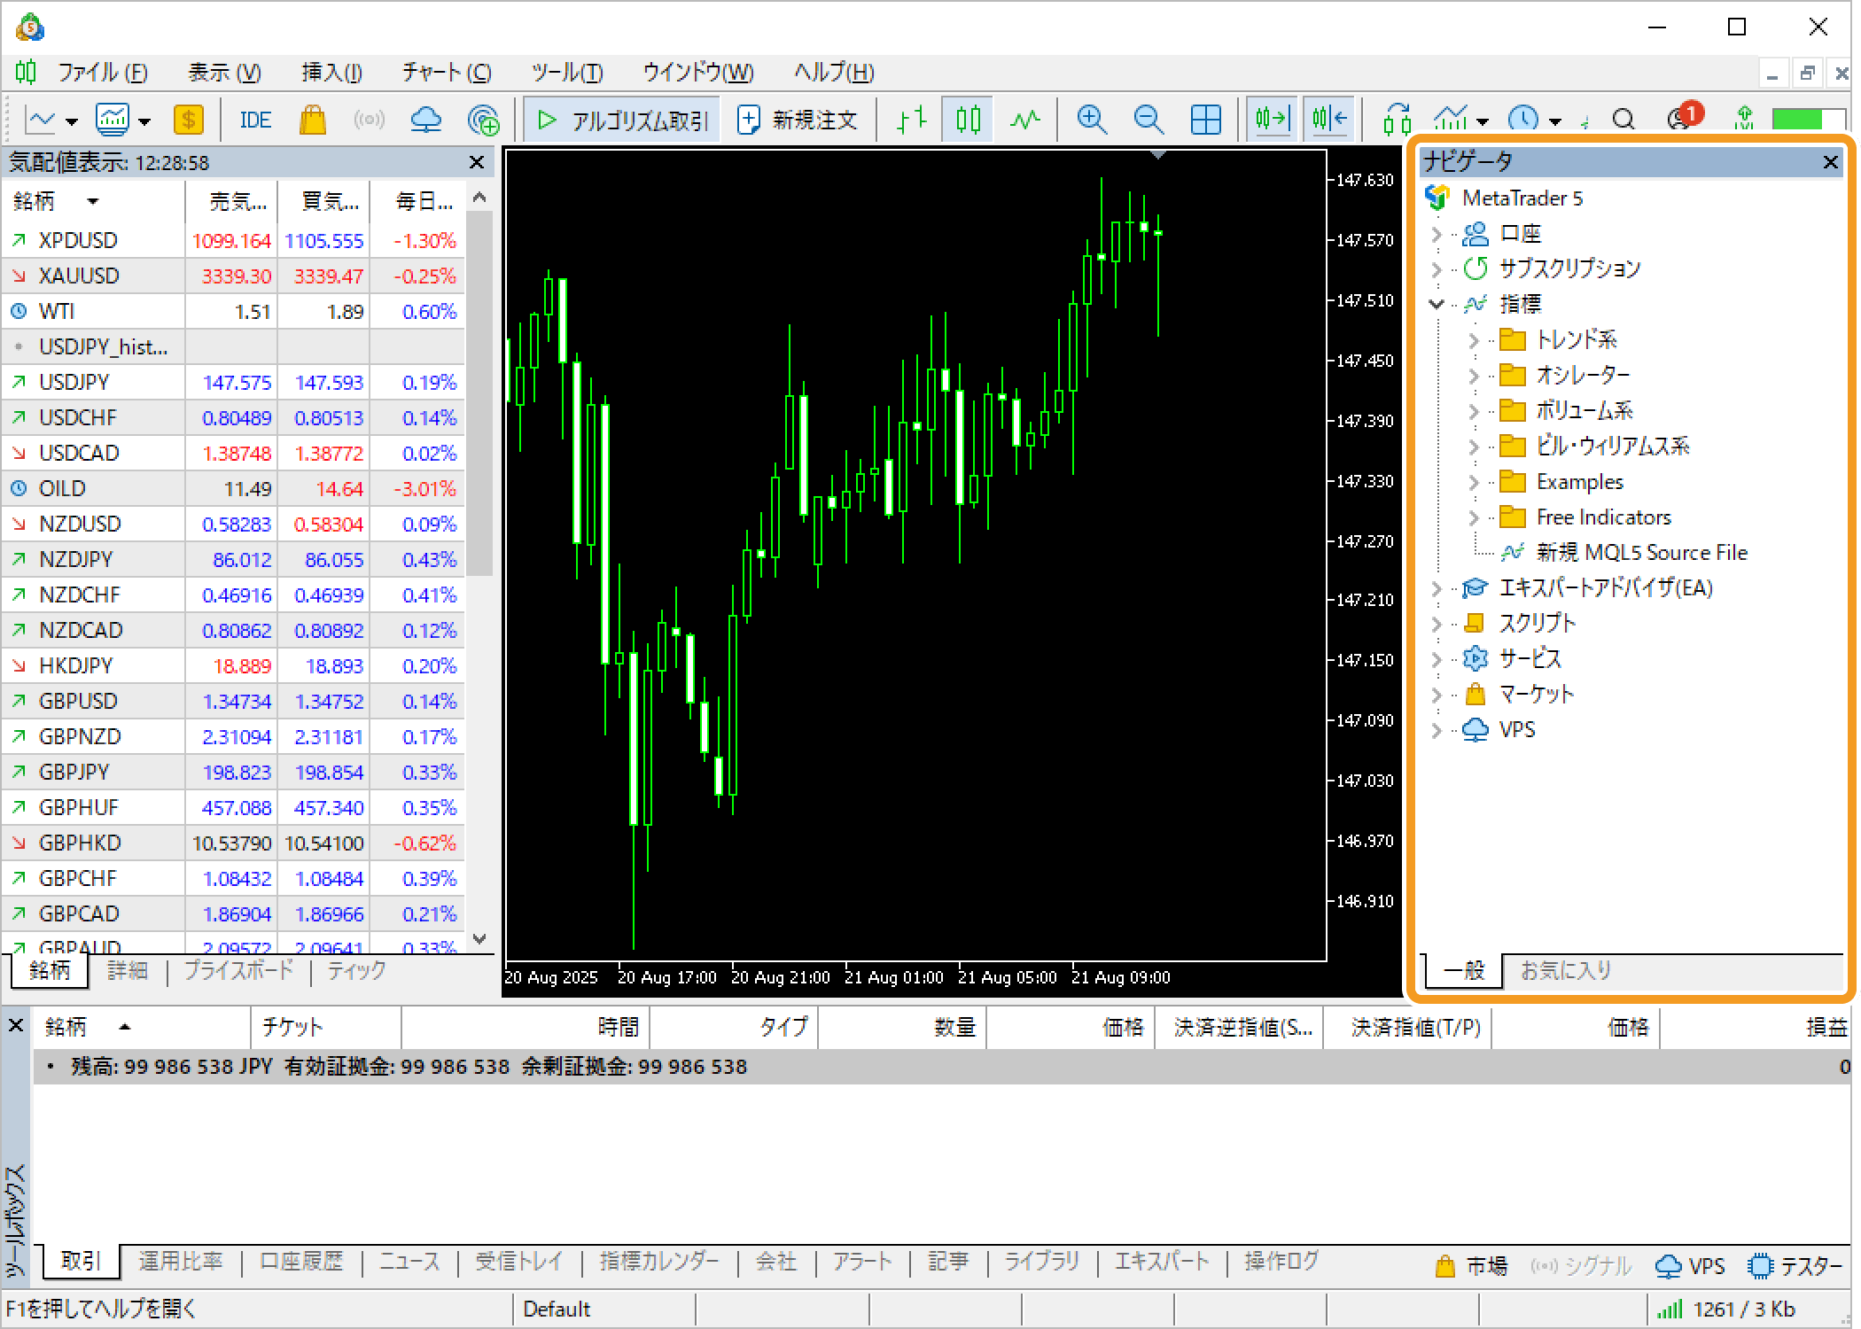Click the zoom in magnifier icon
The width and height of the screenshot is (1861, 1329).
coord(1091,120)
